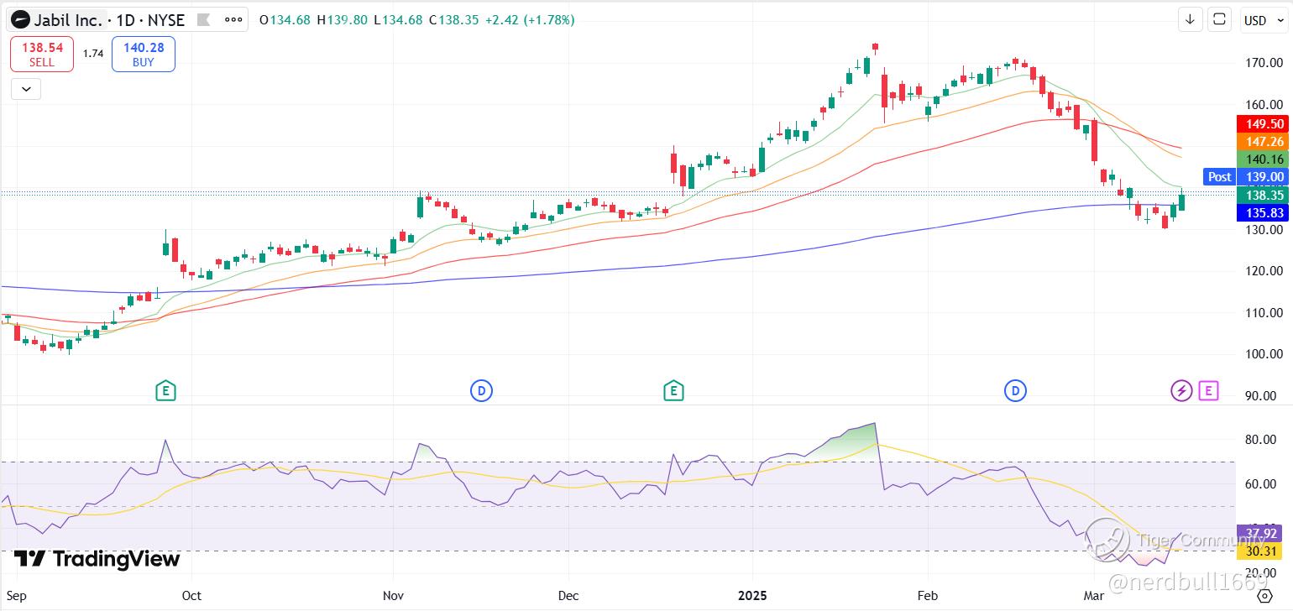This screenshot has height=611, width=1293.
Task: Click the Jabil Inc. symbol title
Action: 69,20
